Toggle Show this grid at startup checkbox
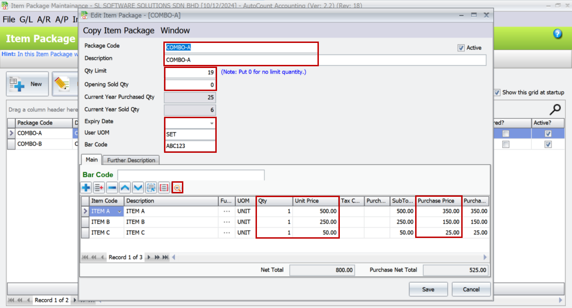The height and width of the screenshot is (308, 572). (x=497, y=92)
